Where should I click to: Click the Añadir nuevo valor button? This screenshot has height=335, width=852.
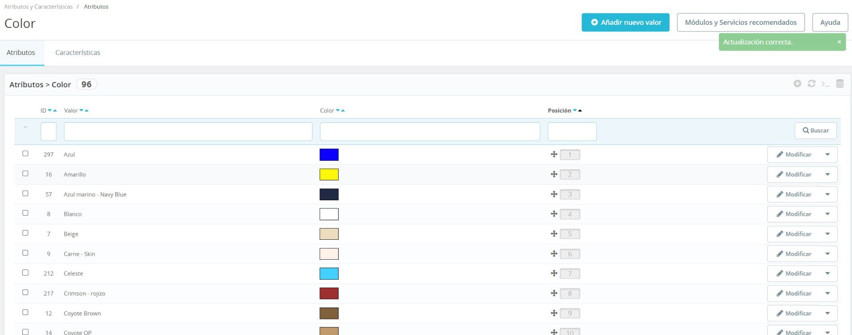click(625, 23)
